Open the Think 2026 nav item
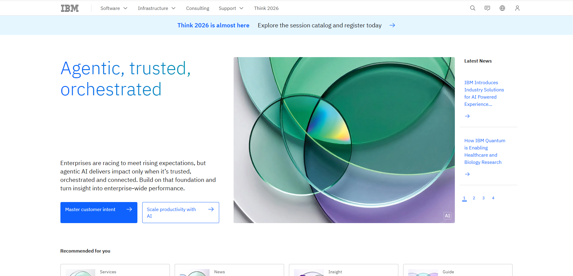573x276 pixels. 266,8
